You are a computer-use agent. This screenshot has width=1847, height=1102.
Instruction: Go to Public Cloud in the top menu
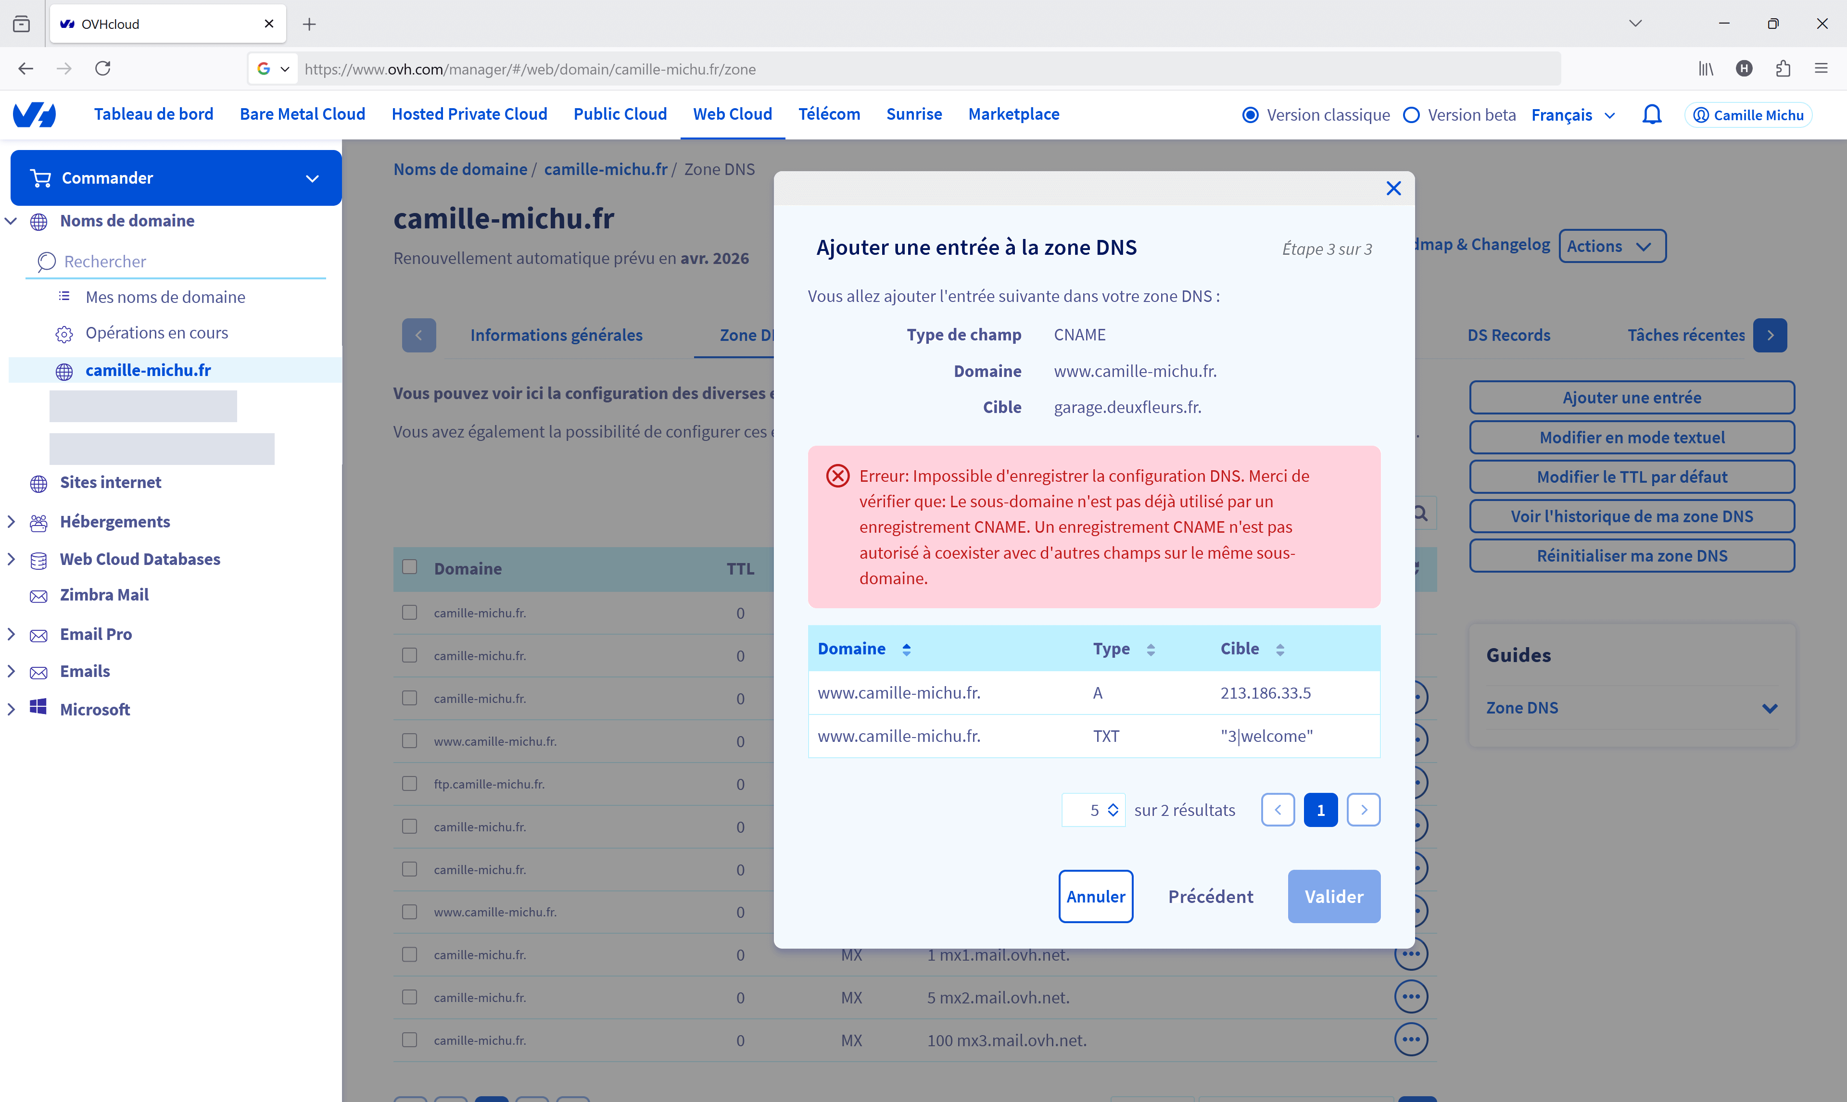click(620, 114)
